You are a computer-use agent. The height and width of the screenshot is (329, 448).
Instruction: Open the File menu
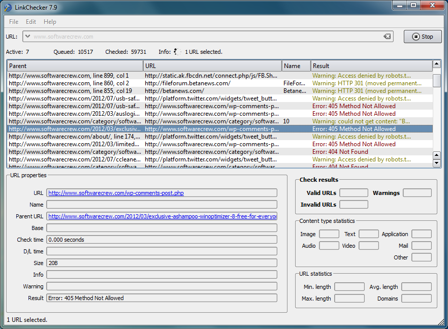13,22
